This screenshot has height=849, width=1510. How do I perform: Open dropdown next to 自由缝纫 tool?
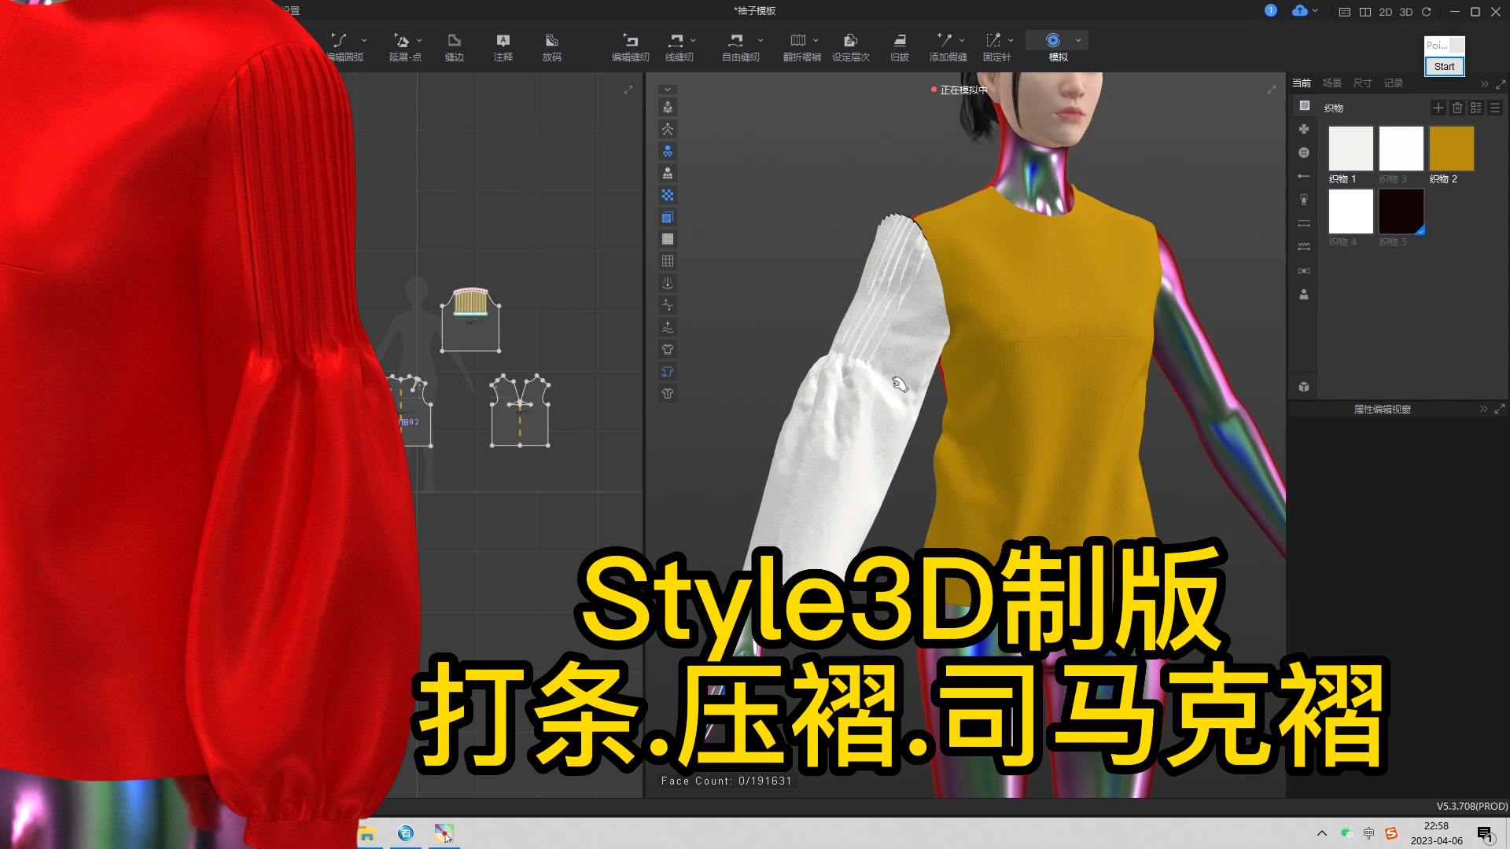tap(761, 40)
